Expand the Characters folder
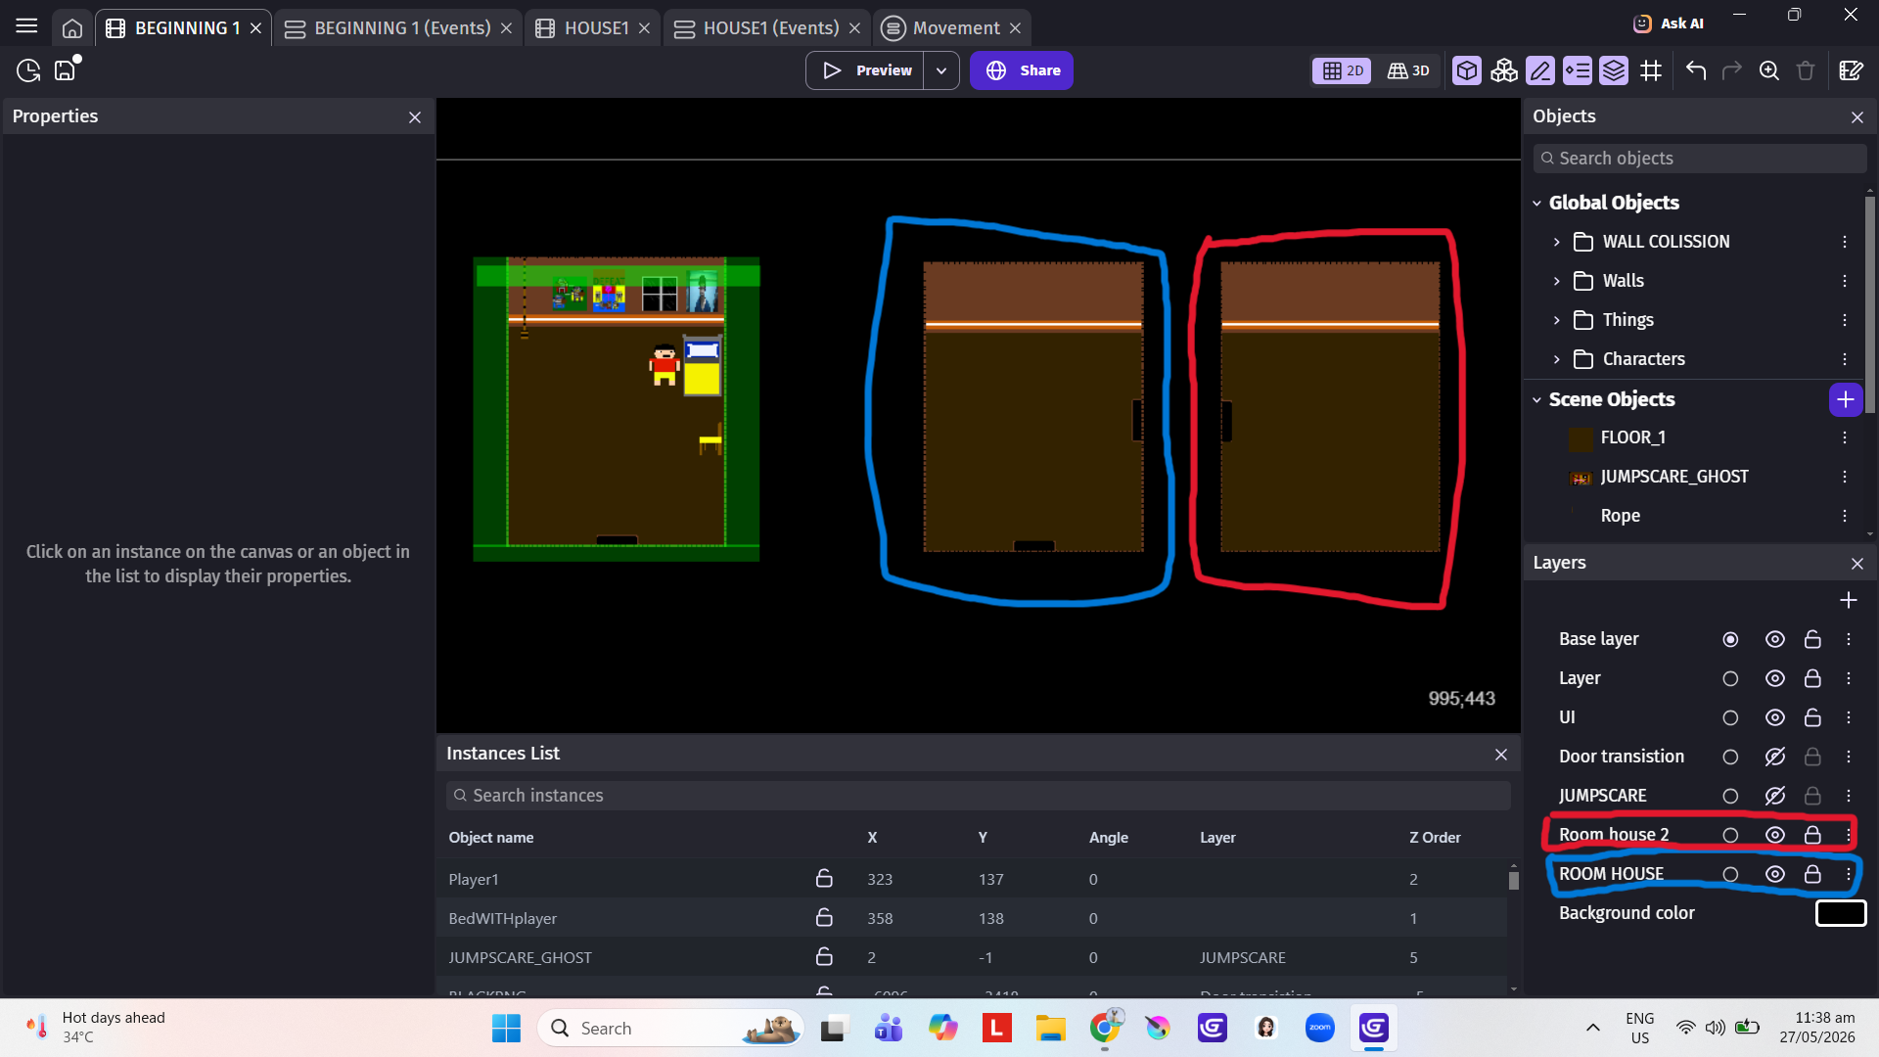Viewport: 1879px width, 1057px height. (x=1556, y=359)
